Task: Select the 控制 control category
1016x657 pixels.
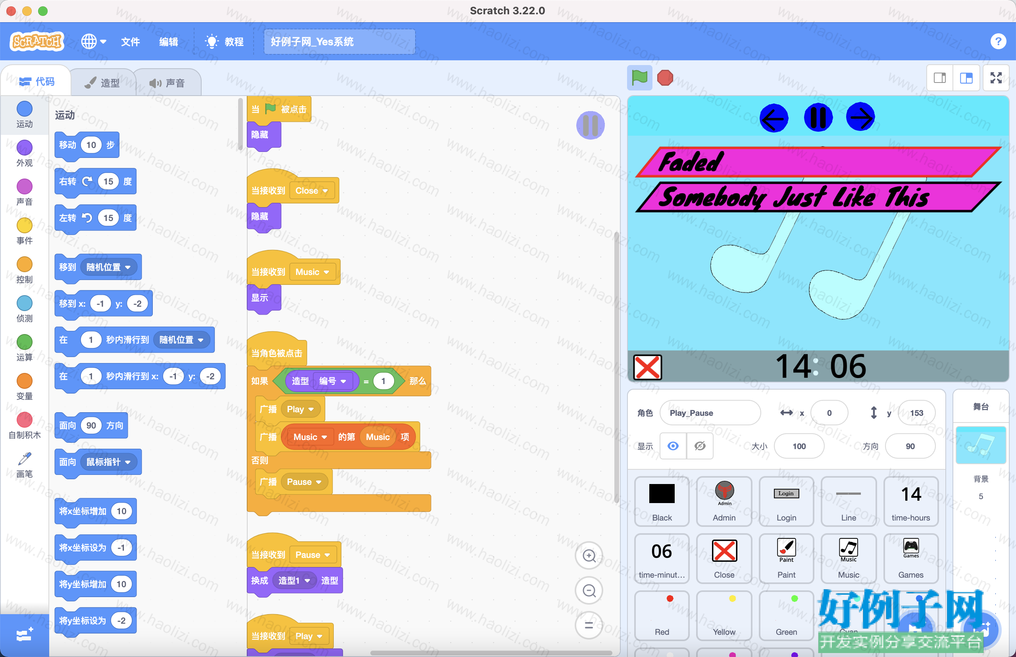Action: click(x=24, y=270)
